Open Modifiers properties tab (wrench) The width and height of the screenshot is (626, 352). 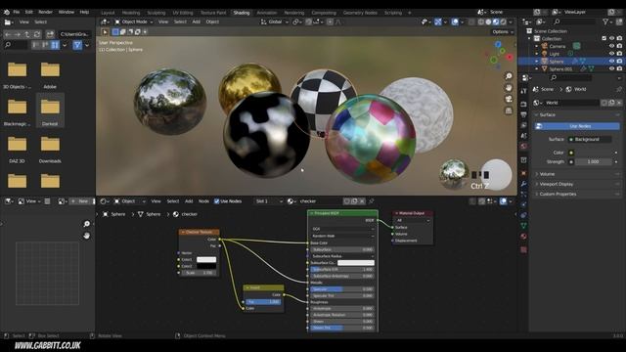click(524, 184)
